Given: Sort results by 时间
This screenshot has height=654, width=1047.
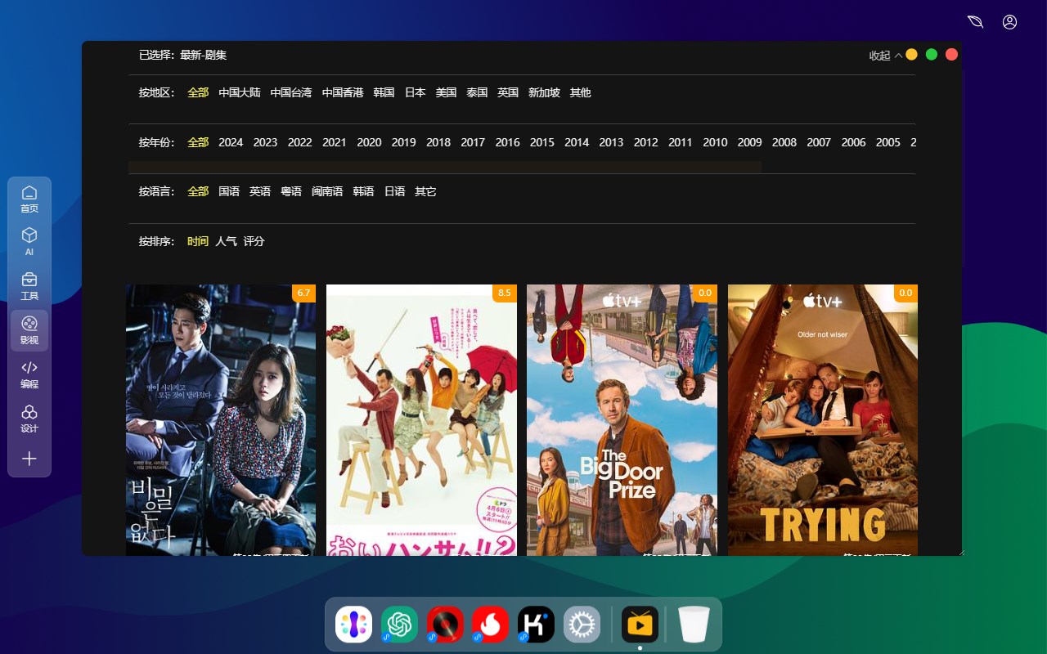Looking at the screenshot, I should coord(198,241).
